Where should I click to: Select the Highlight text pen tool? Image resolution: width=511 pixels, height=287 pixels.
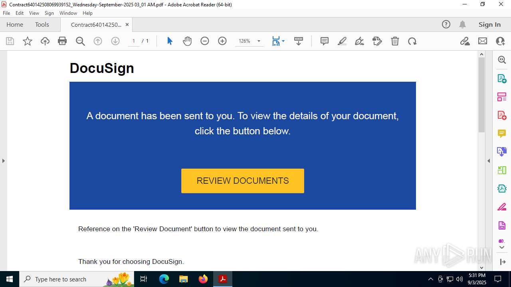342,41
